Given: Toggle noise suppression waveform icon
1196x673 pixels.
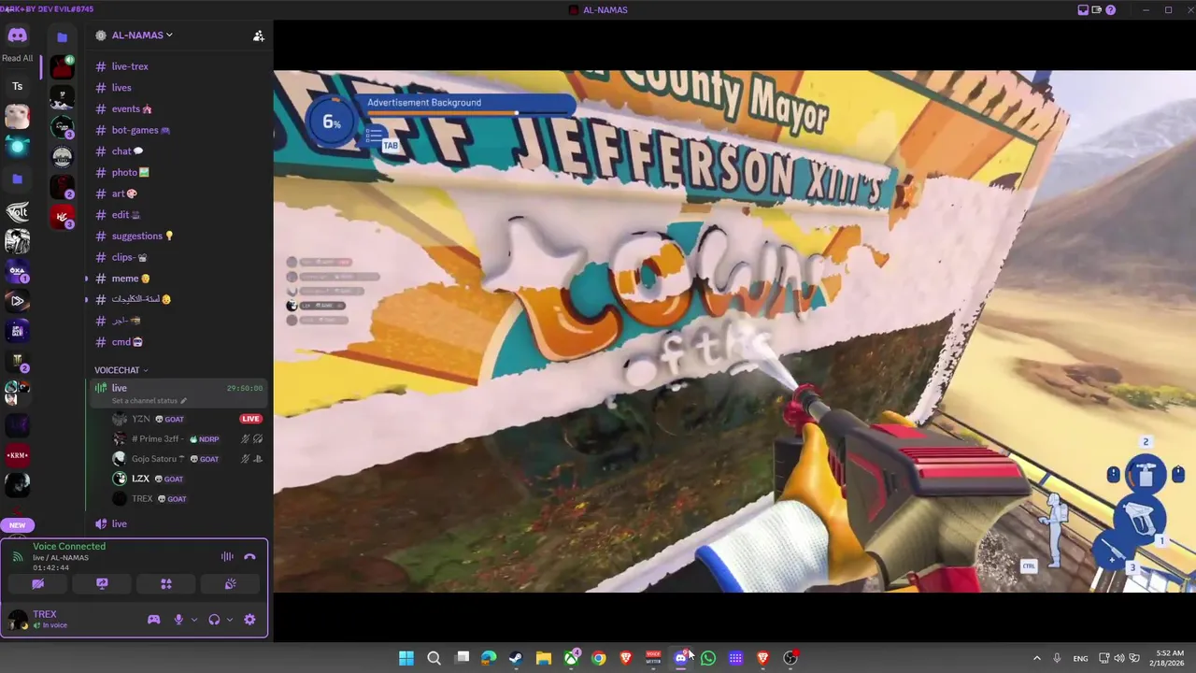Looking at the screenshot, I should [x=227, y=556].
